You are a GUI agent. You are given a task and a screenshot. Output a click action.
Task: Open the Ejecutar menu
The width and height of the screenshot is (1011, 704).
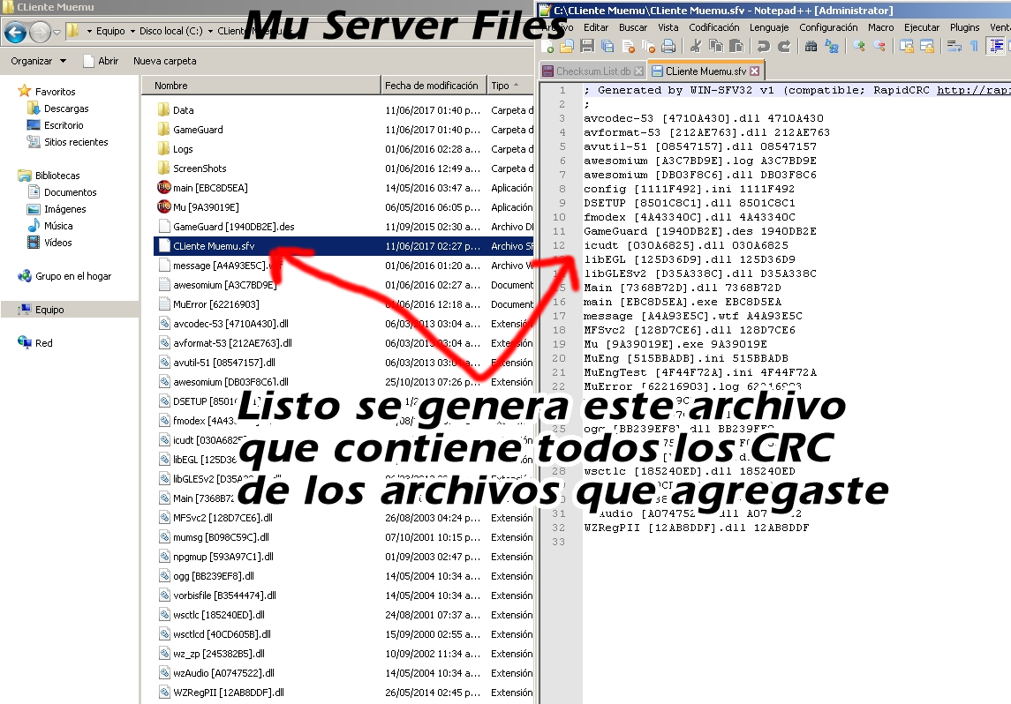click(x=921, y=27)
